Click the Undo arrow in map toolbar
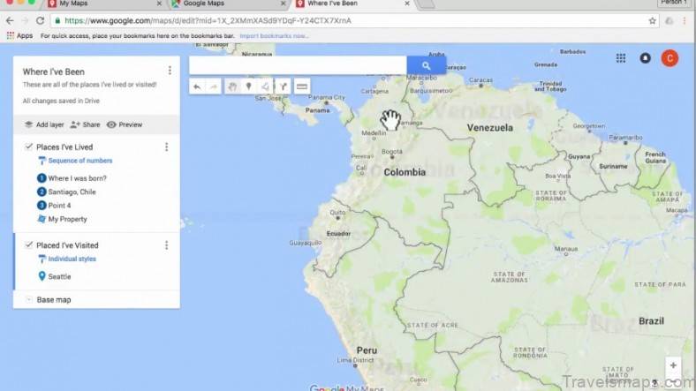The image size is (696, 391). tap(196, 86)
